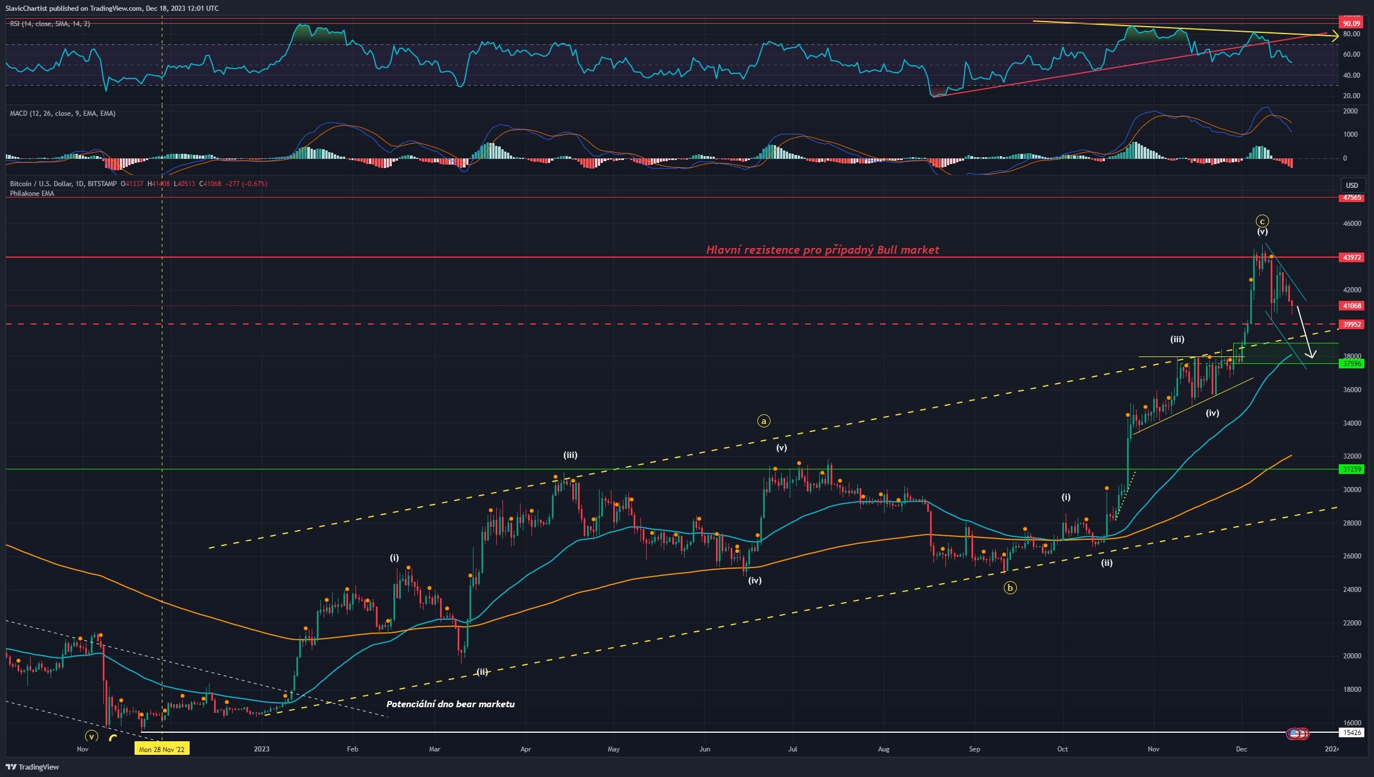Viewport: 1374px width, 777px height.
Task: Click the Apr label on the time axis
Action: 526,749
